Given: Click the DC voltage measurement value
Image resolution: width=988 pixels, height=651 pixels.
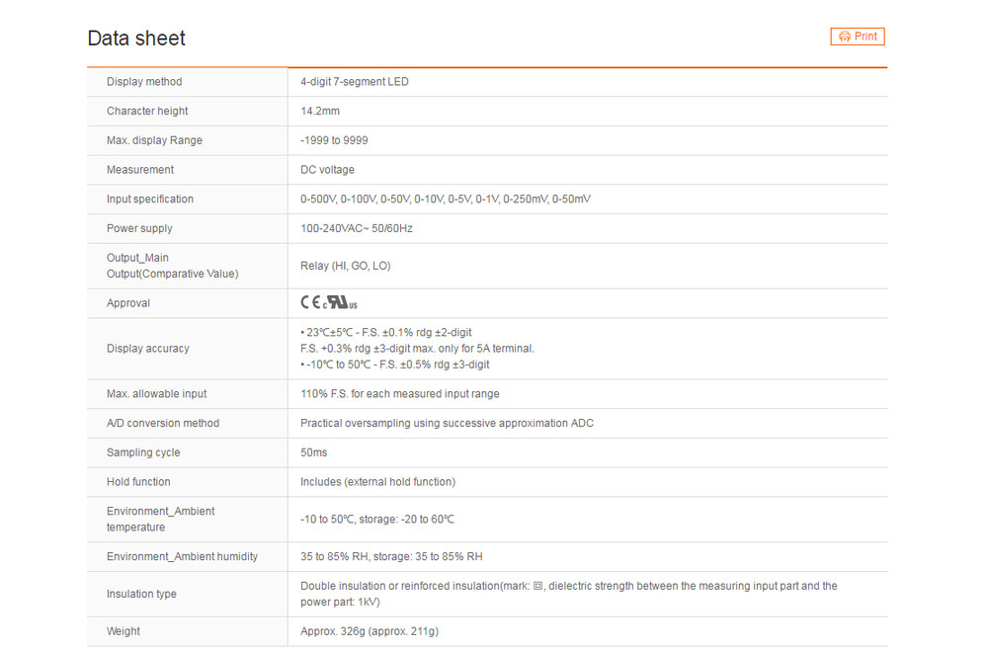Looking at the screenshot, I should (327, 170).
